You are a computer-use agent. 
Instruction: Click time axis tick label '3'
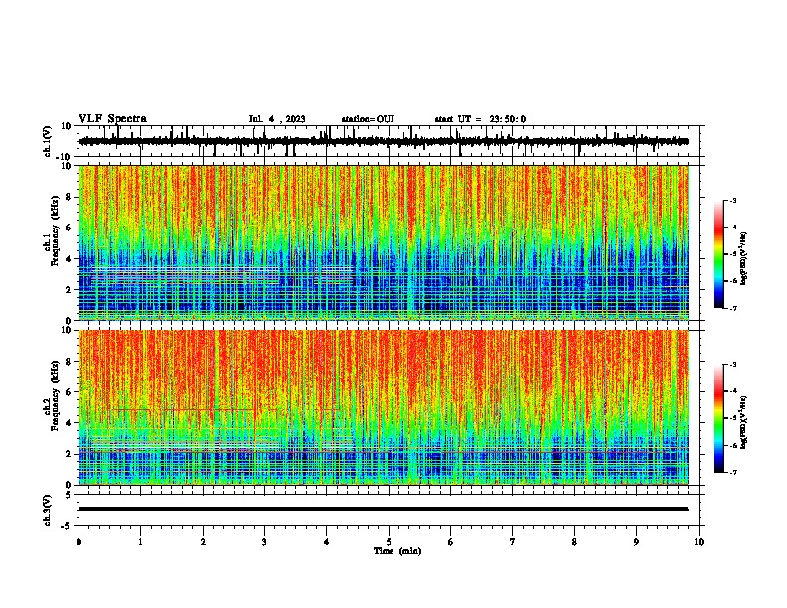[x=264, y=542]
